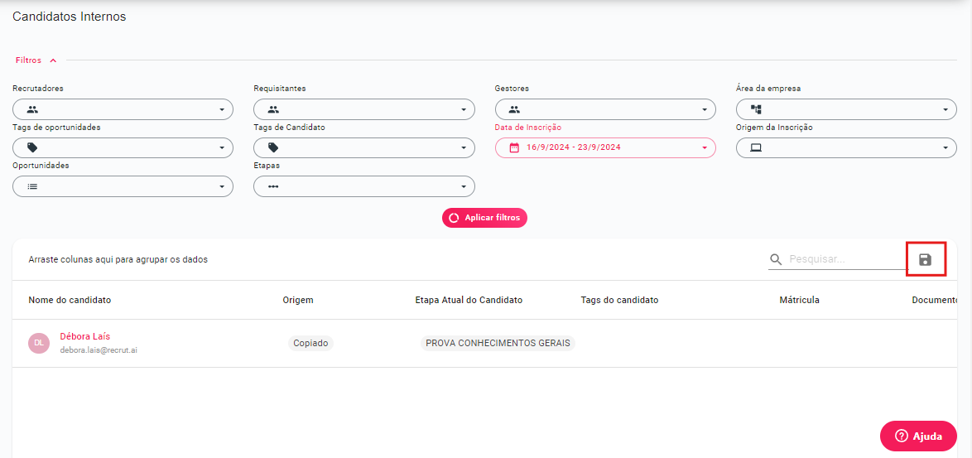The image size is (972, 458).
Task: Click the calendar icon in Data de Inscrição
Action: (x=514, y=147)
